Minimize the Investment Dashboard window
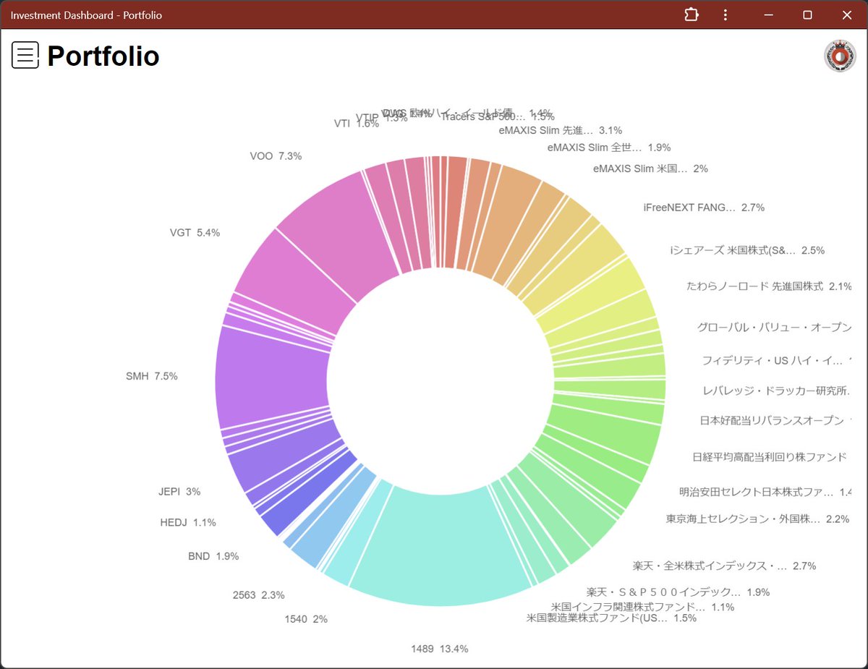 (x=769, y=15)
